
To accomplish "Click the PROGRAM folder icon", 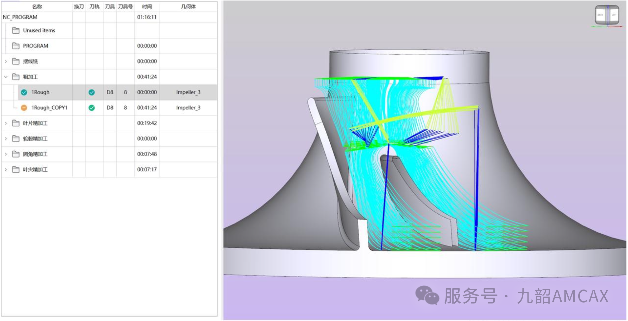I will (16, 46).
